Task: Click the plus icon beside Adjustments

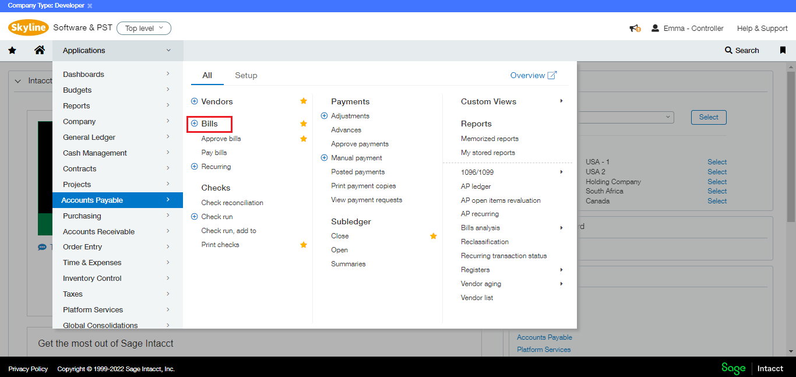Action: 325,116
